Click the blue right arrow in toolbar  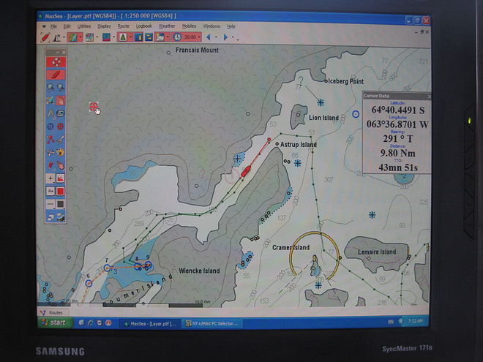[225, 37]
